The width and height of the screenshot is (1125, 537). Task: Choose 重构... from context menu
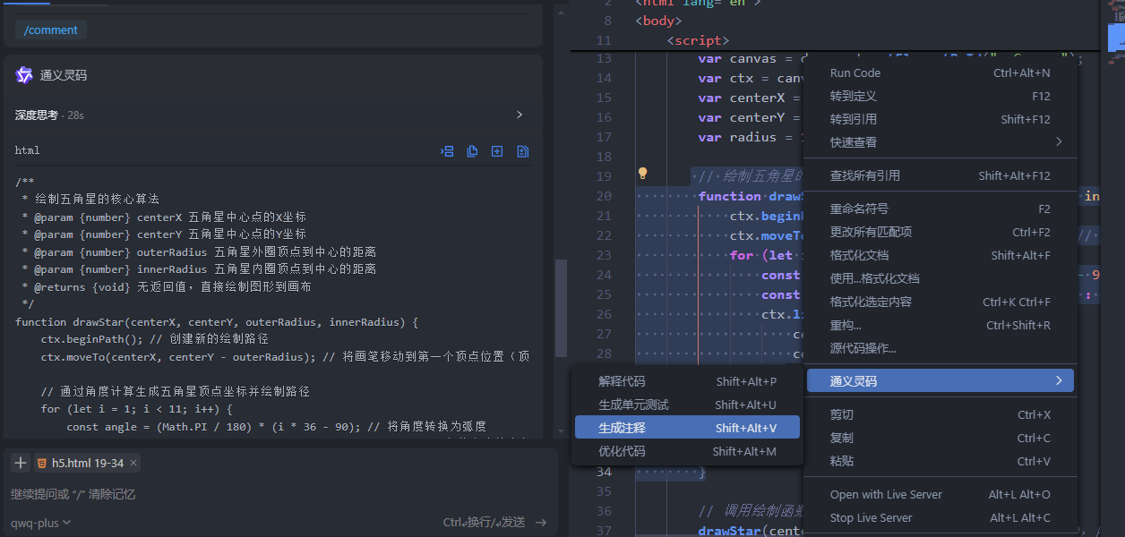point(940,325)
